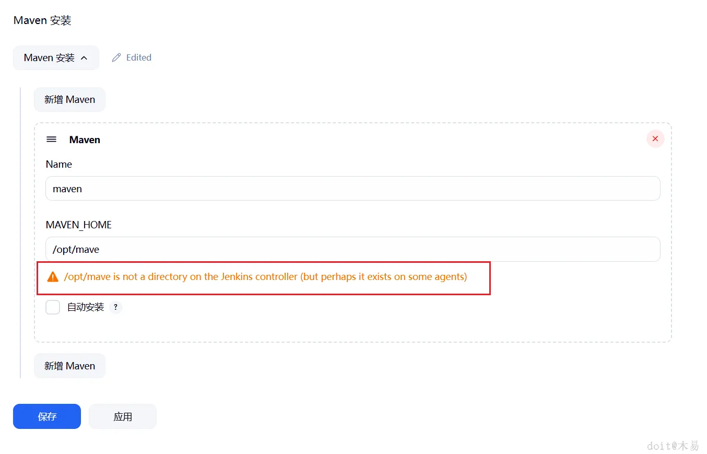The width and height of the screenshot is (707, 454).
Task: Collapse the Maven 安装 expander button
Action: click(56, 57)
